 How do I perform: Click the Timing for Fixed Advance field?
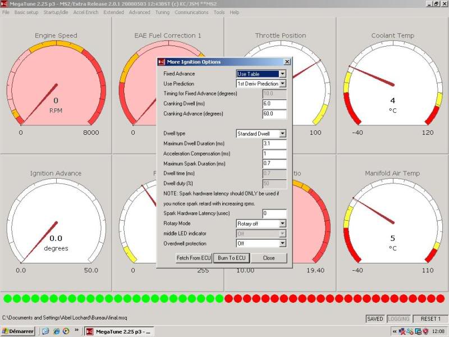coord(274,94)
